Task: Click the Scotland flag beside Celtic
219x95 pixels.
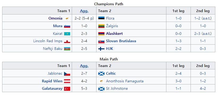Action: pyautogui.click(x=101, y=74)
